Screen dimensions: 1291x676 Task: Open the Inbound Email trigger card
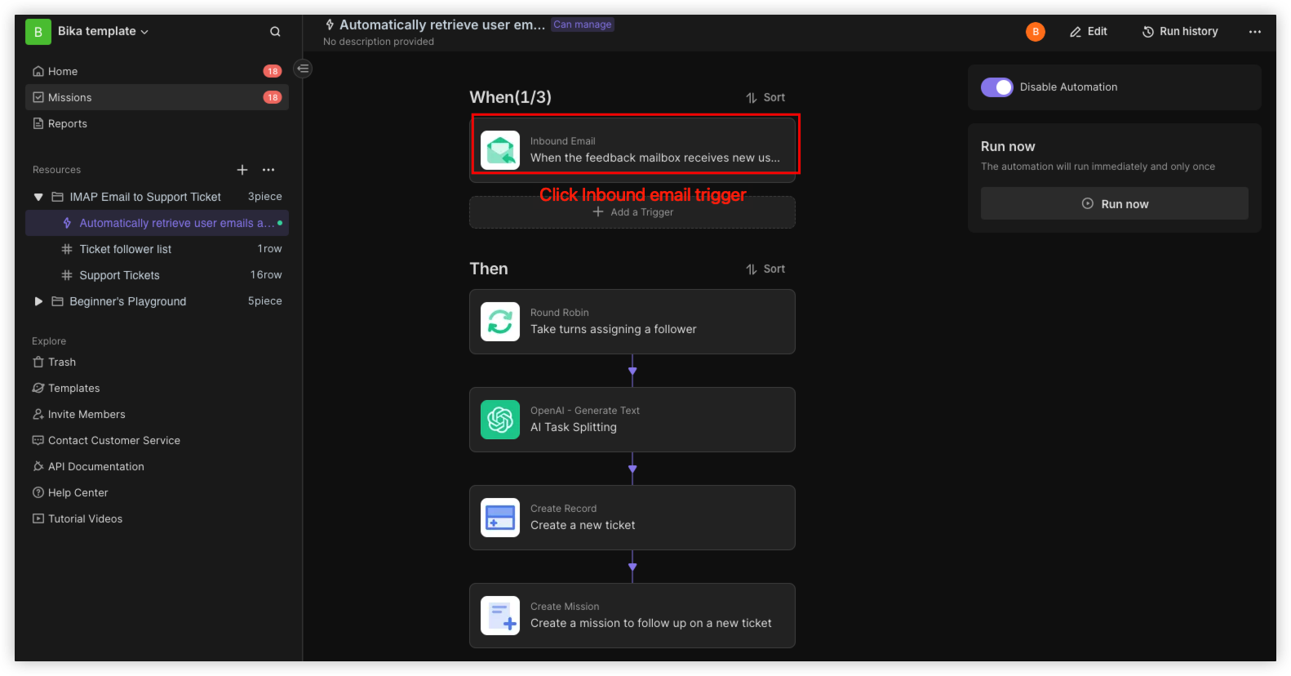coord(632,149)
